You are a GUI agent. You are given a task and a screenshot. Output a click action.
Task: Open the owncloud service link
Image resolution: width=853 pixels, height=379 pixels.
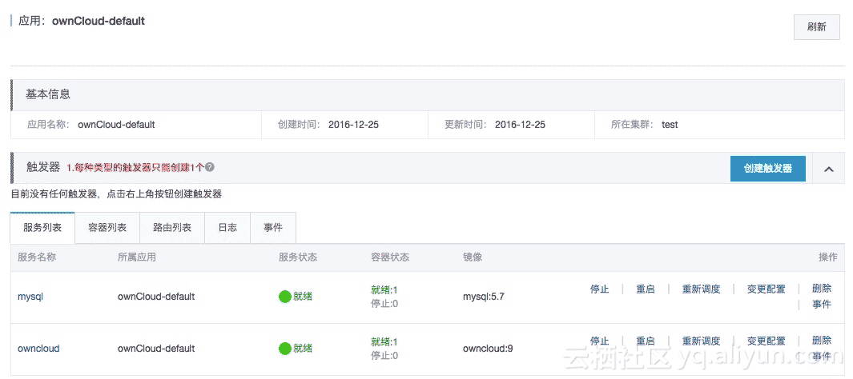pyautogui.click(x=38, y=348)
